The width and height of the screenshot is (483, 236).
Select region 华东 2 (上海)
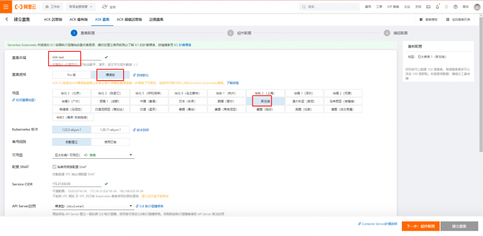(x=265, y=93)
